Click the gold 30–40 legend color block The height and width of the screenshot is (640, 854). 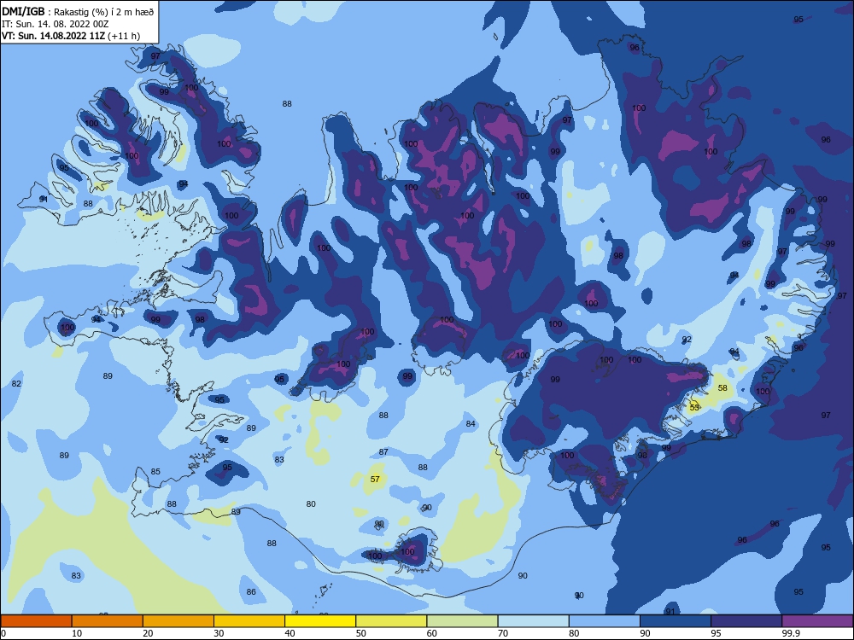tap(249, 621)
